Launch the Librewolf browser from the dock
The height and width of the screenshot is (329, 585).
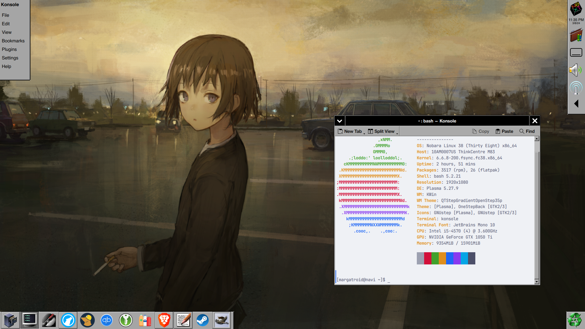coord(68,320)
